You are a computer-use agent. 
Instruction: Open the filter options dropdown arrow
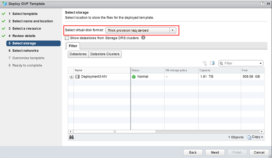pos(261,64)
